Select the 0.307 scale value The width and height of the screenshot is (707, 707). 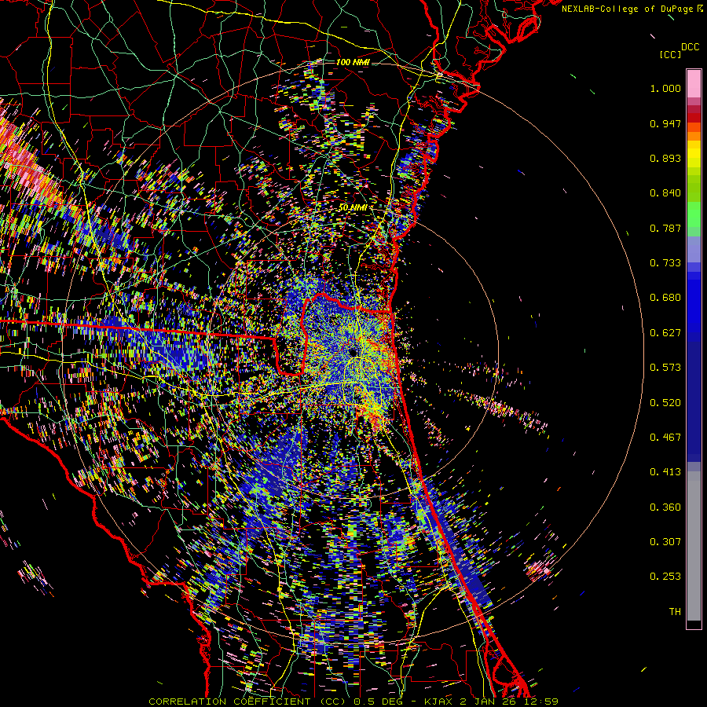pos(665,542)
